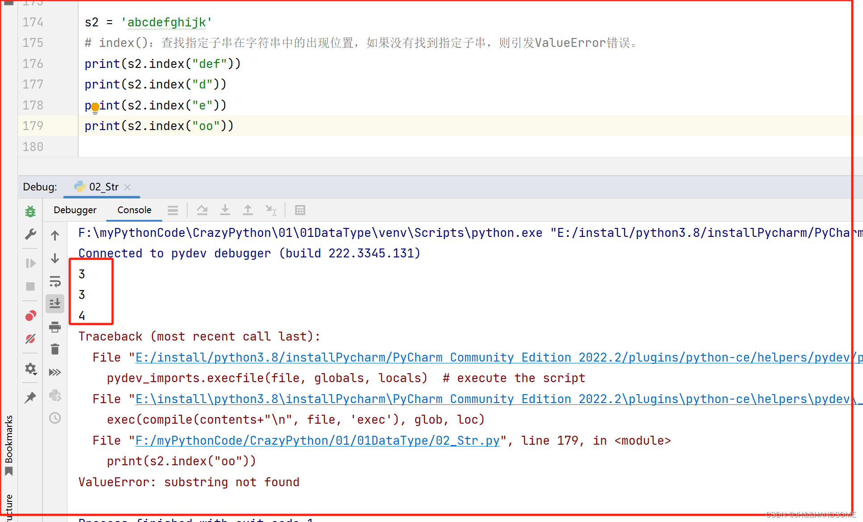The height and width of the screenshot is (522, 863).
Task: Switch to the Debugger tab
Action: [75, 210]
